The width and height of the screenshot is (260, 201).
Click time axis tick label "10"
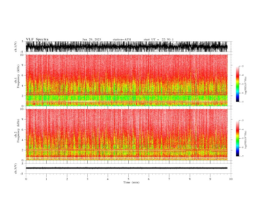coord(231,179)
